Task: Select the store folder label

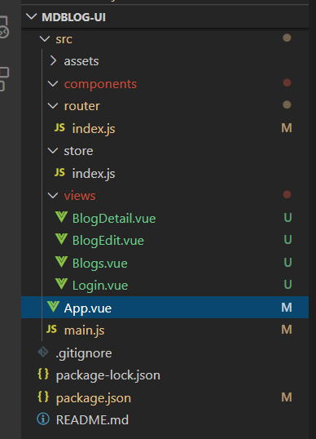Action: tap(78, 151)
